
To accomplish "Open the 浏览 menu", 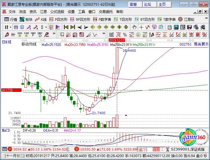I will (23, 12).
